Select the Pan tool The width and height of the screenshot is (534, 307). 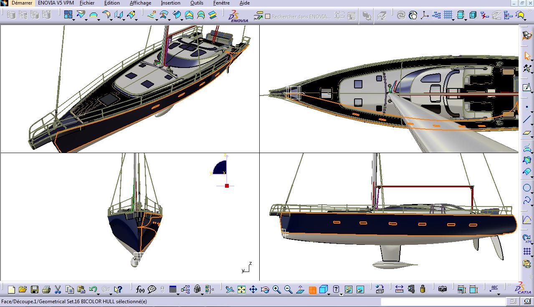[x=253, y=289]
